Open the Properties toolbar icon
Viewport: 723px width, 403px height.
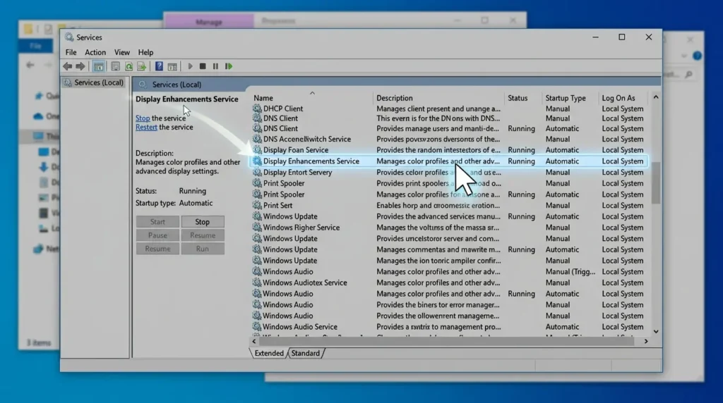[115, 66]
